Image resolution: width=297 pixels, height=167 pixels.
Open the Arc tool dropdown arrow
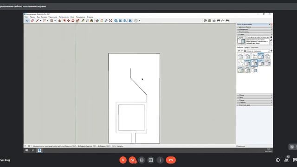(48, 20)
